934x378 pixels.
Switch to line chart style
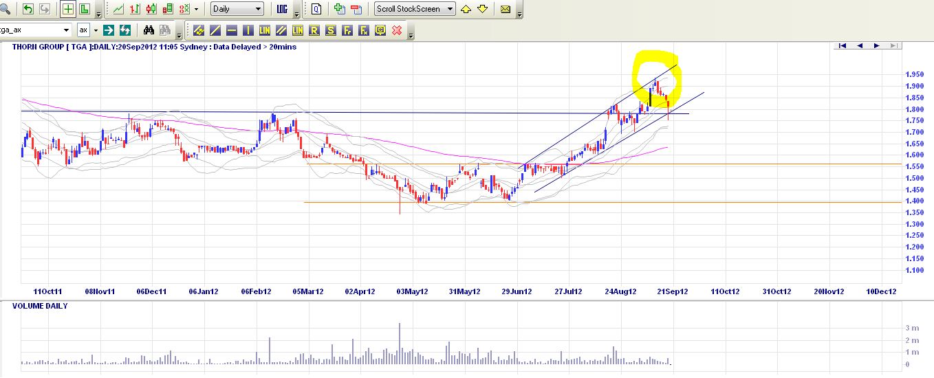118,9
